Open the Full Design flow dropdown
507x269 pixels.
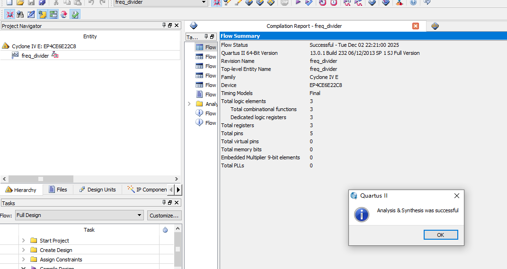pyautogui.click(x=139, y=215)
